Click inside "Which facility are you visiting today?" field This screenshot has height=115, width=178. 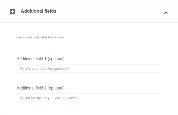point(89,98)
